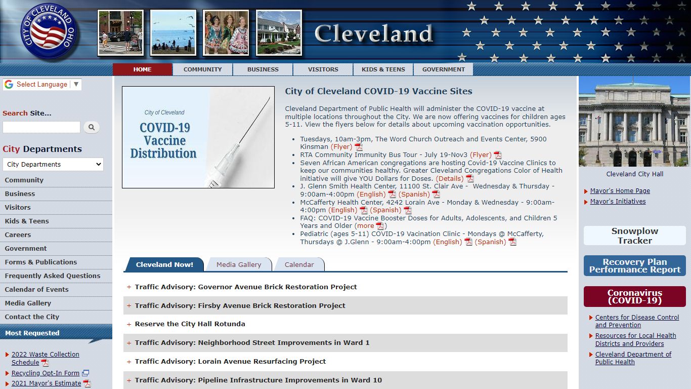
Task: Open Contact the City in sidebar
Action: coord(56,317)
